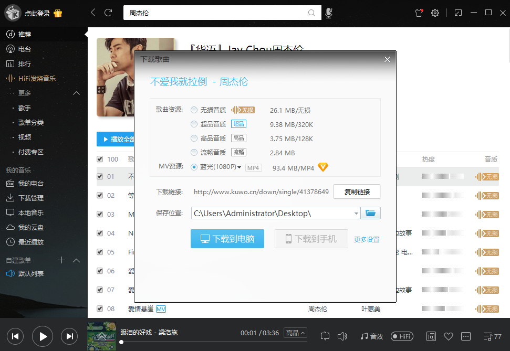Click the 无损 badge on row 03
The height and width of the screenshot is (351, 510).
pos(487,215)
